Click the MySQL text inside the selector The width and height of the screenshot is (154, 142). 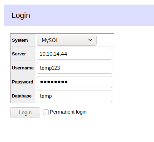[50, 40]
